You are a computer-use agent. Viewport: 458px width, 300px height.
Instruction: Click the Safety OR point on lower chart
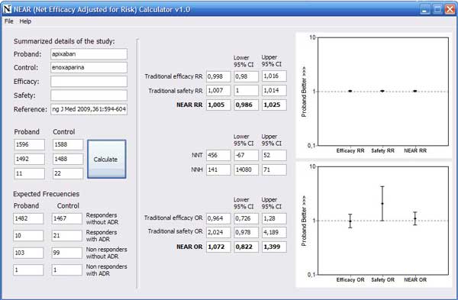point(382,204)
